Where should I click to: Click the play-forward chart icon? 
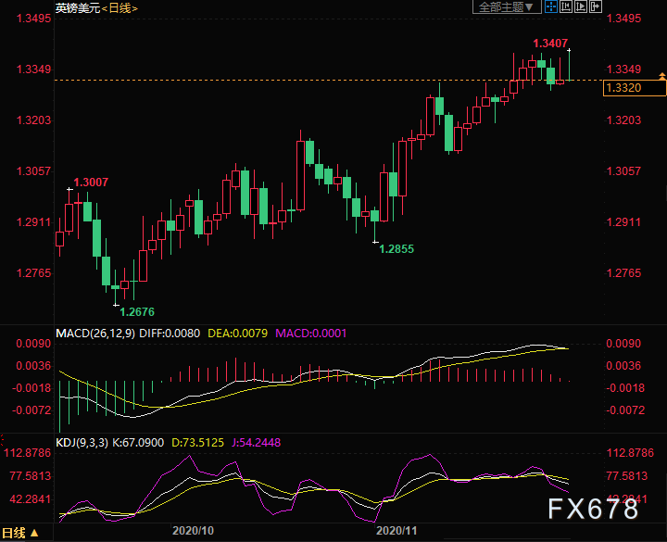pyautogui.click(x=580, y=7)
